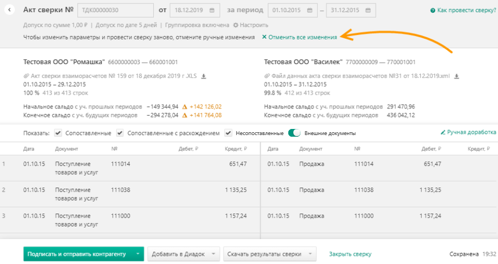The image size is (498, 264).
Task: Click Отменить все изменения link
Action: click(x=303, y=37)
